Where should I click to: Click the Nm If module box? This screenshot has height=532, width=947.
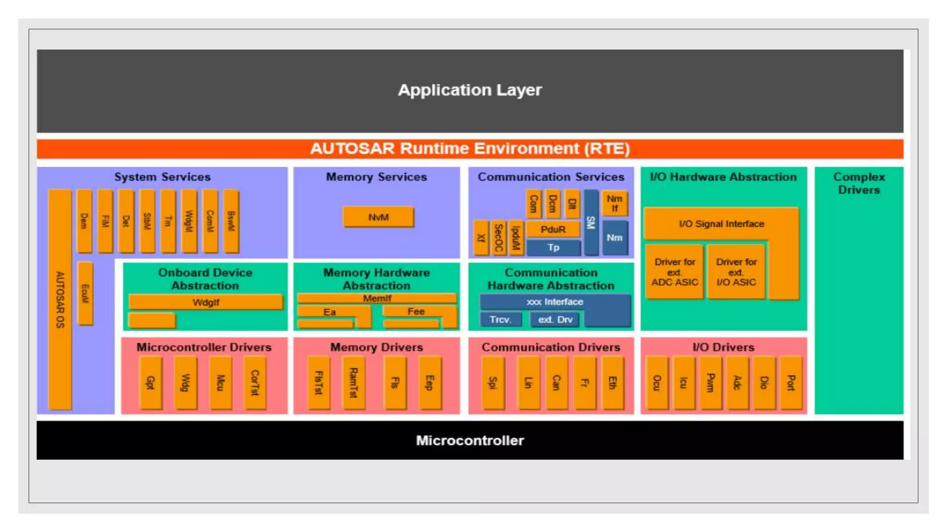click(x=615, y=203)
